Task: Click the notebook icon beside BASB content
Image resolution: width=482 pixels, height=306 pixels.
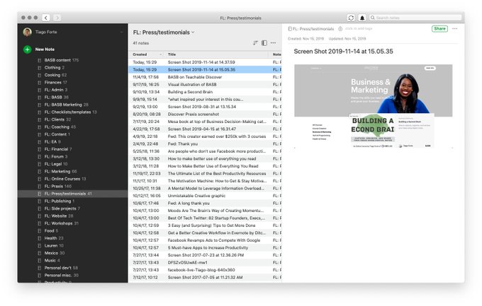Action: [40, 60]
